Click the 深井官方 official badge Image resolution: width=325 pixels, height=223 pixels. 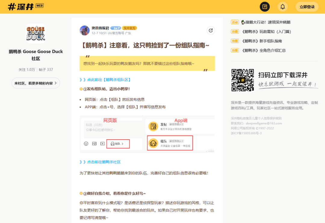pyautogui.click(x=129, y=28)
